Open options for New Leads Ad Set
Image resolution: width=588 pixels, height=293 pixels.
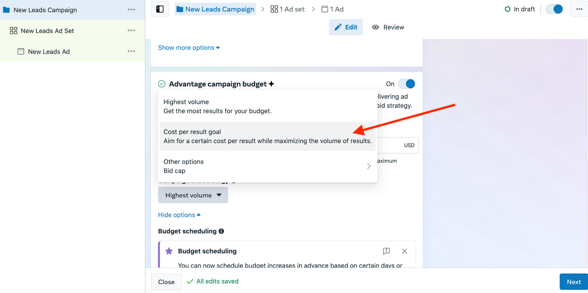point(131,30)
